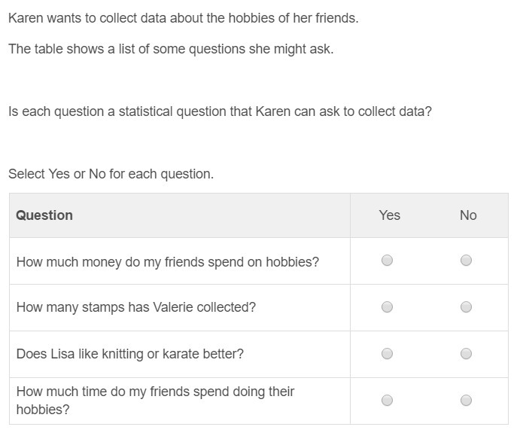Click the Yes column header
Screen dimensions: 523x436
389,215
